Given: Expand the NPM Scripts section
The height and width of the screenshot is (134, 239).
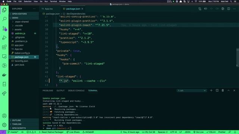Looking at the screenshot, I should 24,128.
